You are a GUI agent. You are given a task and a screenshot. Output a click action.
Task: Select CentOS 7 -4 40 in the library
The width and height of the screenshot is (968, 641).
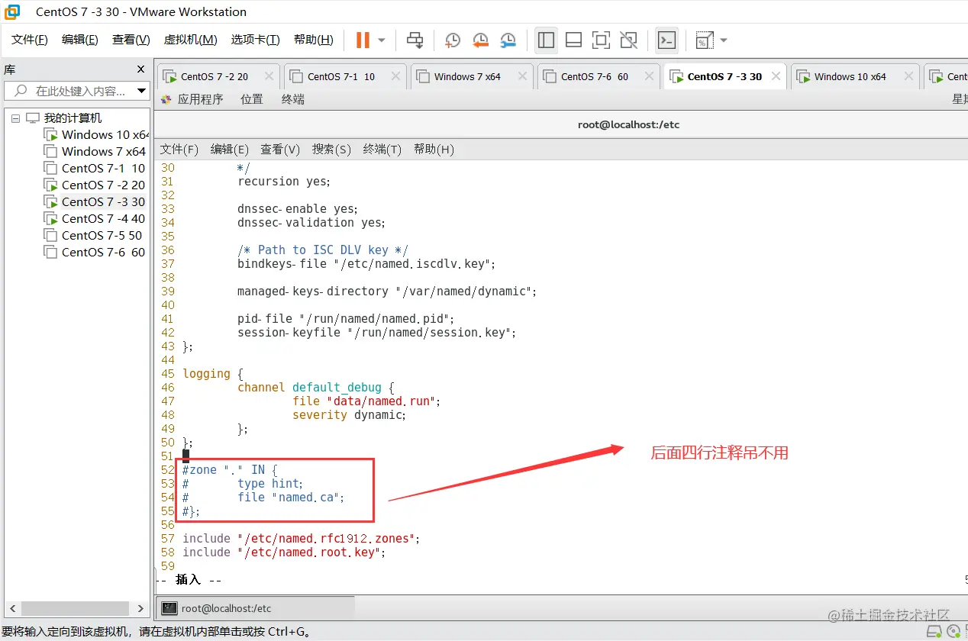pyautogui.click(x=95, y=219)
